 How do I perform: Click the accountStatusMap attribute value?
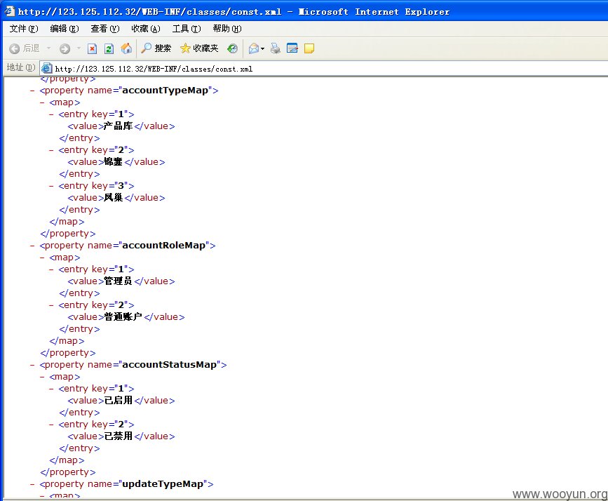[170, 364]
